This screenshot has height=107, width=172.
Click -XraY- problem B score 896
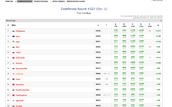124,52
